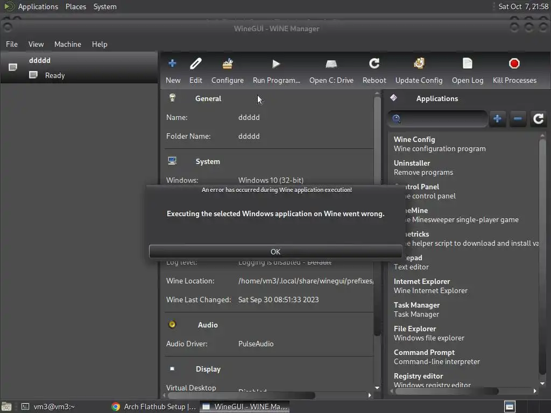Screen dimensions: 551x413
Task: Click the Reboot toolbar icon
Action: click(375, 63)
